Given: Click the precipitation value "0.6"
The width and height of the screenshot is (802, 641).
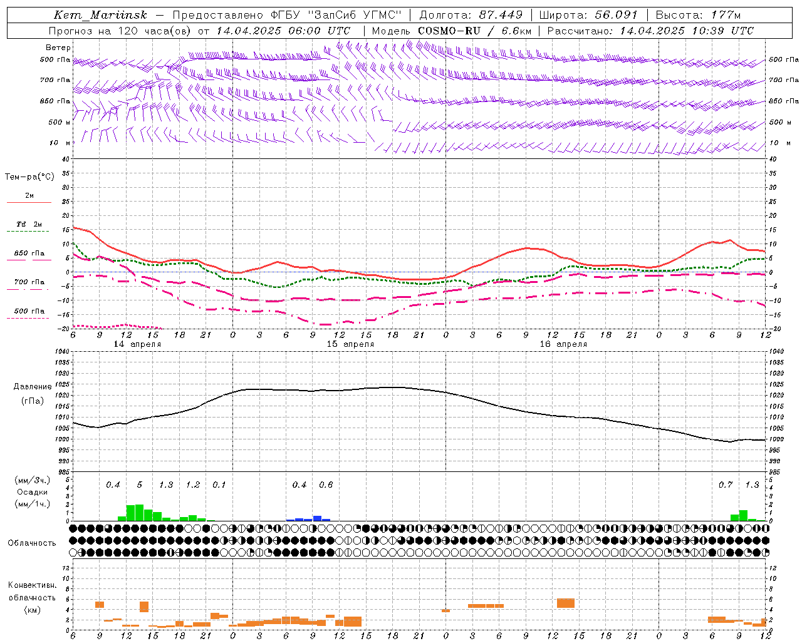Looking at the screenshot, I should [x=326, y=485].
